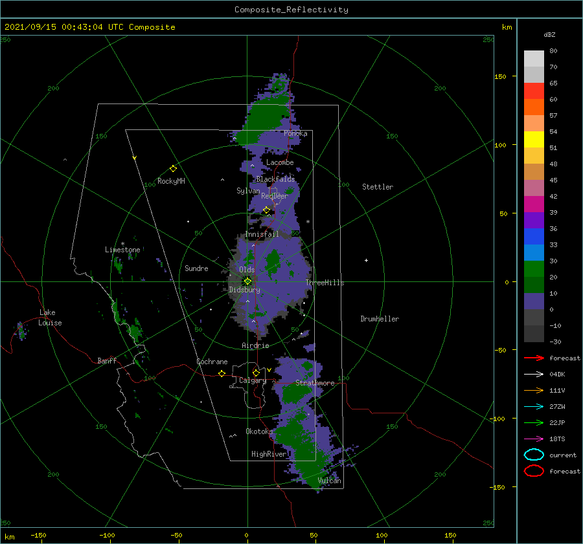Click the Calgary city label

pyautogui.click(x=253, y=380)
